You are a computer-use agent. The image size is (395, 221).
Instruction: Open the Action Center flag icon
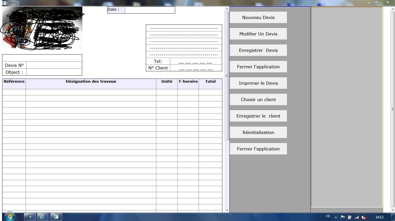tap(343, 217)
